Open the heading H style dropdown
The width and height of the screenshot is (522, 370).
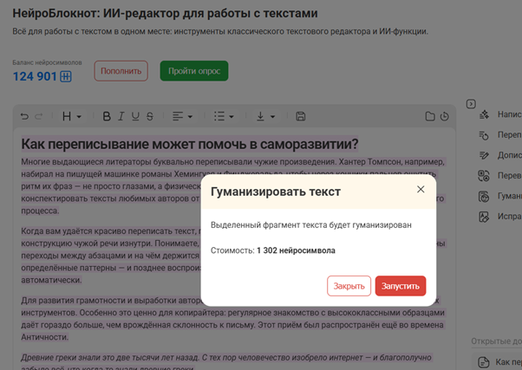pos(72,116)
